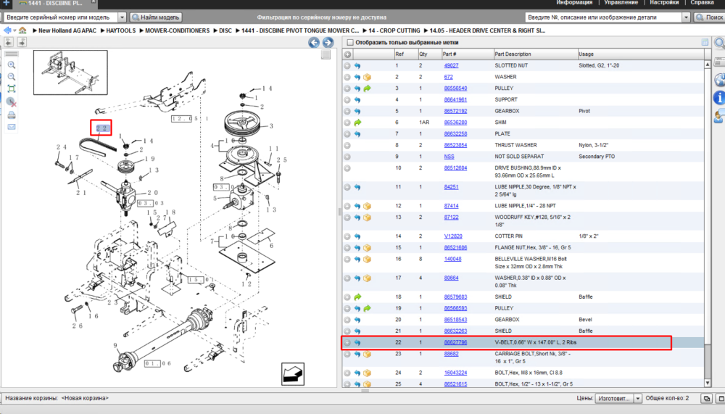Open home icon in breadcrumb

22,30
